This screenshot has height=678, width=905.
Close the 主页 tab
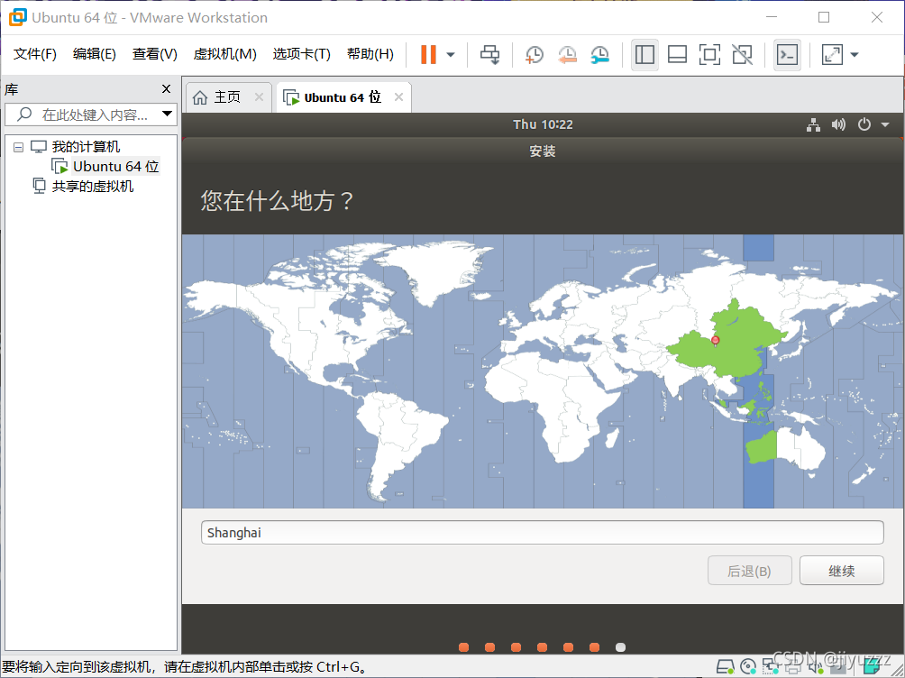click(259, 97)
